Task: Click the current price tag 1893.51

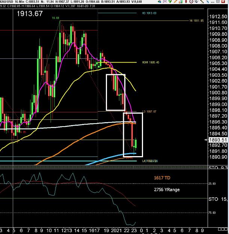Action: [218, 140]
